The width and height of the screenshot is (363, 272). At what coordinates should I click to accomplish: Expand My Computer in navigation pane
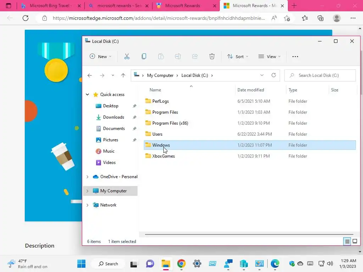(87, 191)
